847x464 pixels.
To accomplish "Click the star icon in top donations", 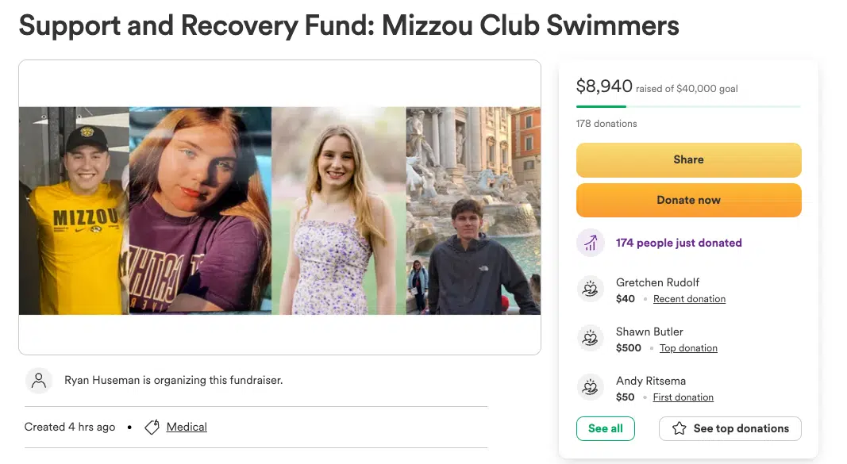I will [680, 428].
